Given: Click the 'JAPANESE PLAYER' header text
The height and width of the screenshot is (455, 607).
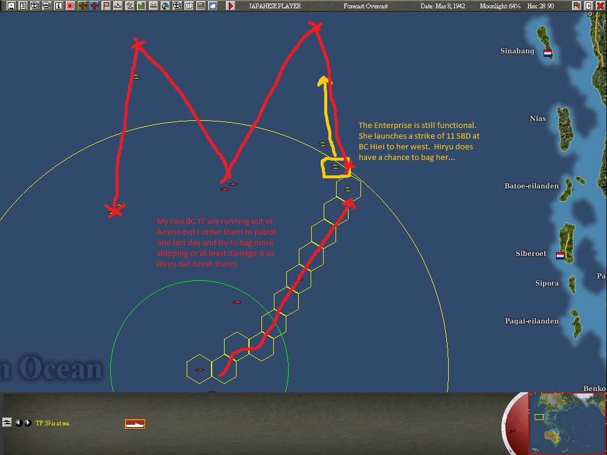Looking at the screenshot, I should coord(275,6).
